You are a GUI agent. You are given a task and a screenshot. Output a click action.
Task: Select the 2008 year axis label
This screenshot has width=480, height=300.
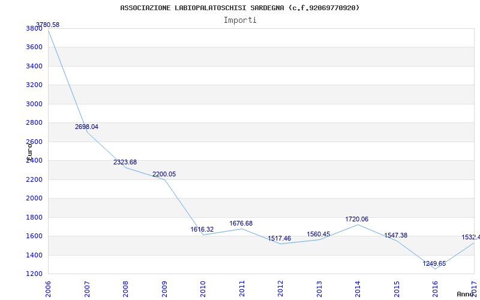coord(125,287)
